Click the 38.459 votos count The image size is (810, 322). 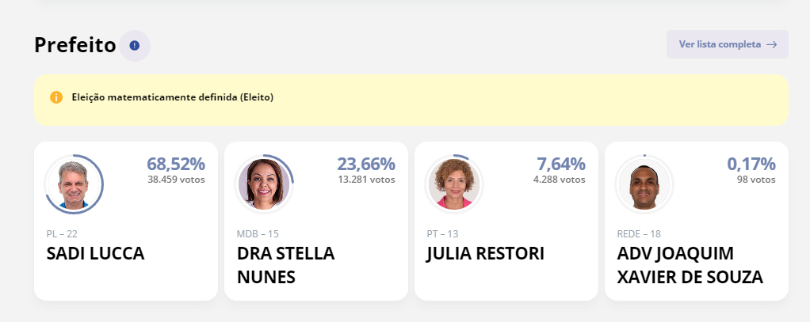(x=175, y=180)
